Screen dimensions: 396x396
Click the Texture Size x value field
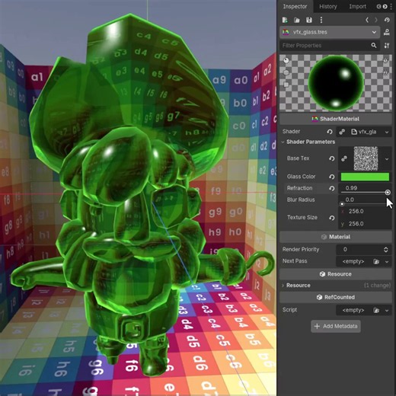pos(365,212)
